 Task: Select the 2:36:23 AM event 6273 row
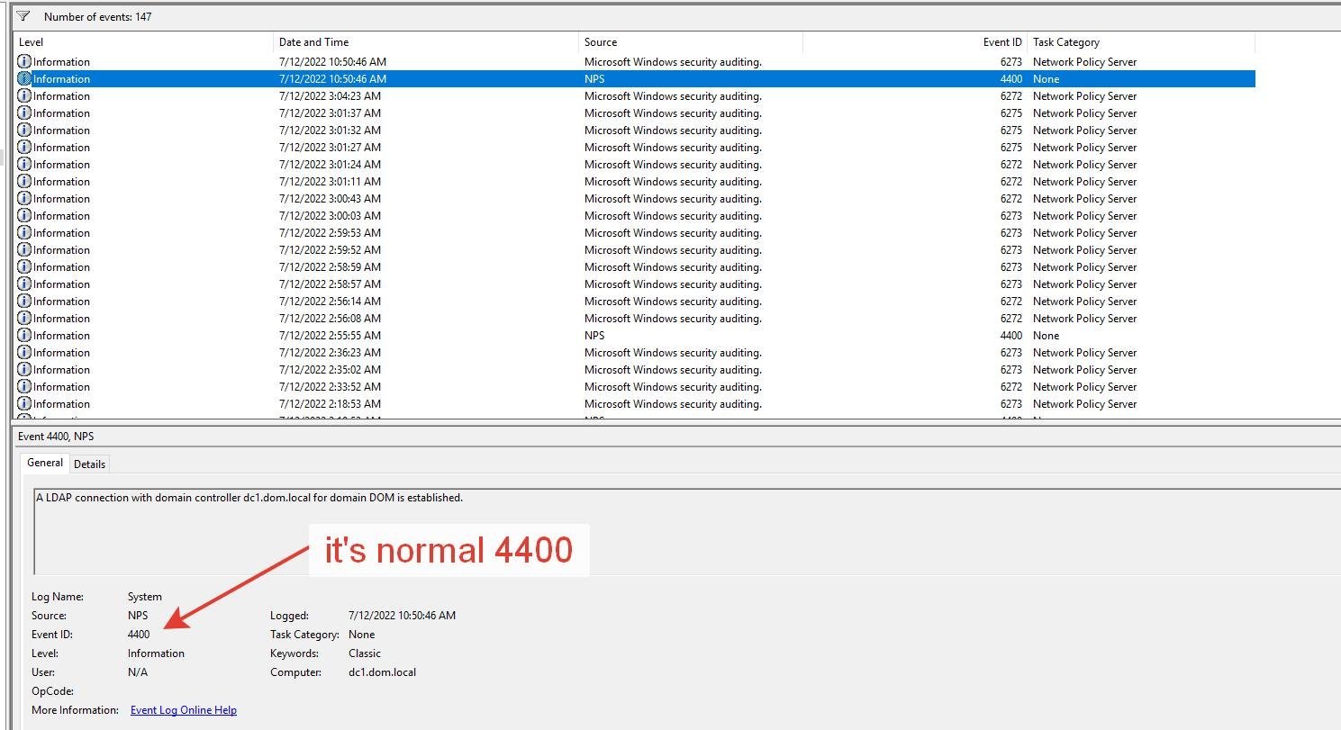pyautogui.click(x=635, y=352)
